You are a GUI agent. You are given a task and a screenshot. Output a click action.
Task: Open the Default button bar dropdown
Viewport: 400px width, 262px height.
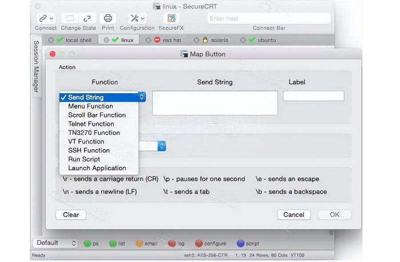point(55,243)
